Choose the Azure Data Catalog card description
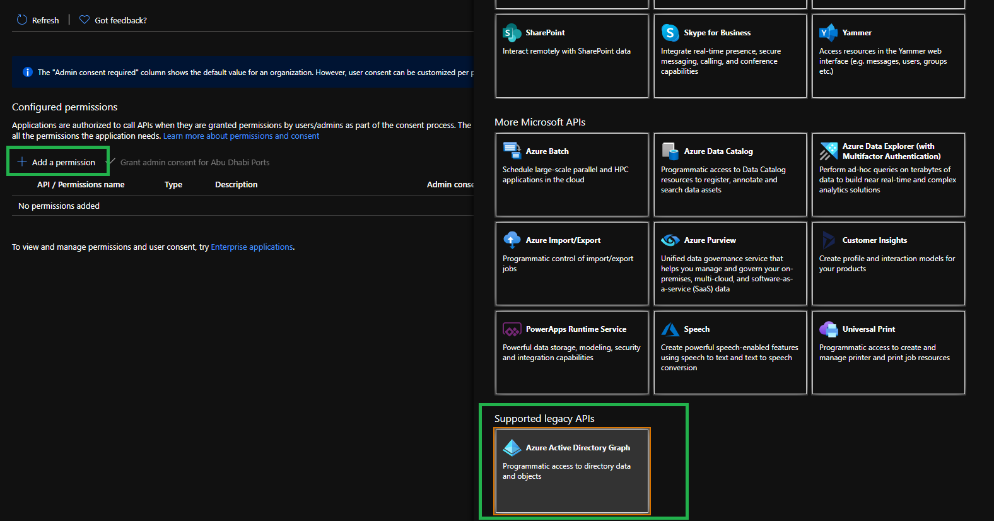 click(x=723, y=180)
